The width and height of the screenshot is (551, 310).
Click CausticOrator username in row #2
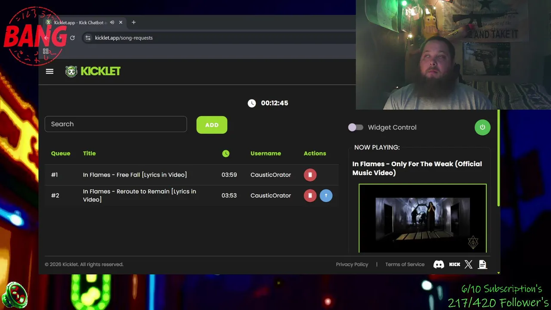pyautogui.click(x=271, y=195)
